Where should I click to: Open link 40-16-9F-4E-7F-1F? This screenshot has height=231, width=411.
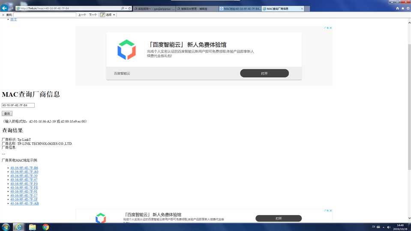[x=24, y=200]
